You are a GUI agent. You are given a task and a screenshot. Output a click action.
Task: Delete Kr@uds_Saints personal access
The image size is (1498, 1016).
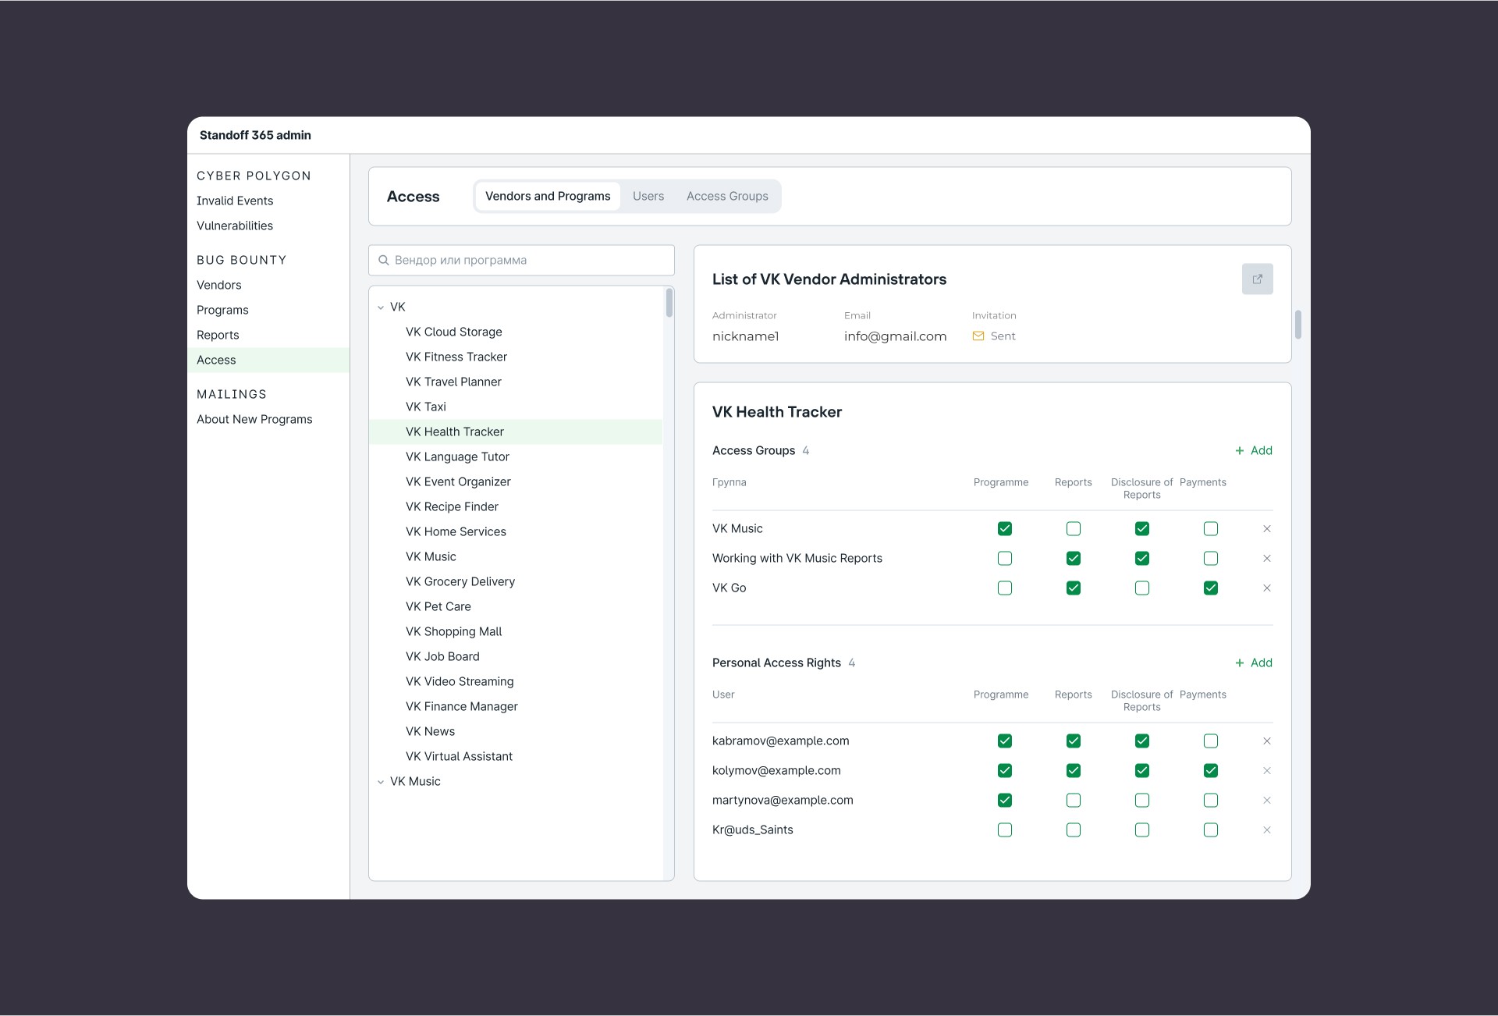(1267, 830)
